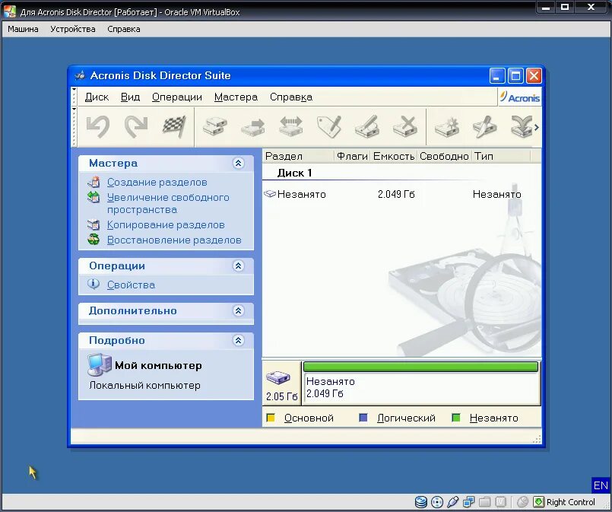The image size is (612, 512).
Task: Click the green keyboard capture arrow indicator
Action: pyautogui.click(x=538, y=502)
